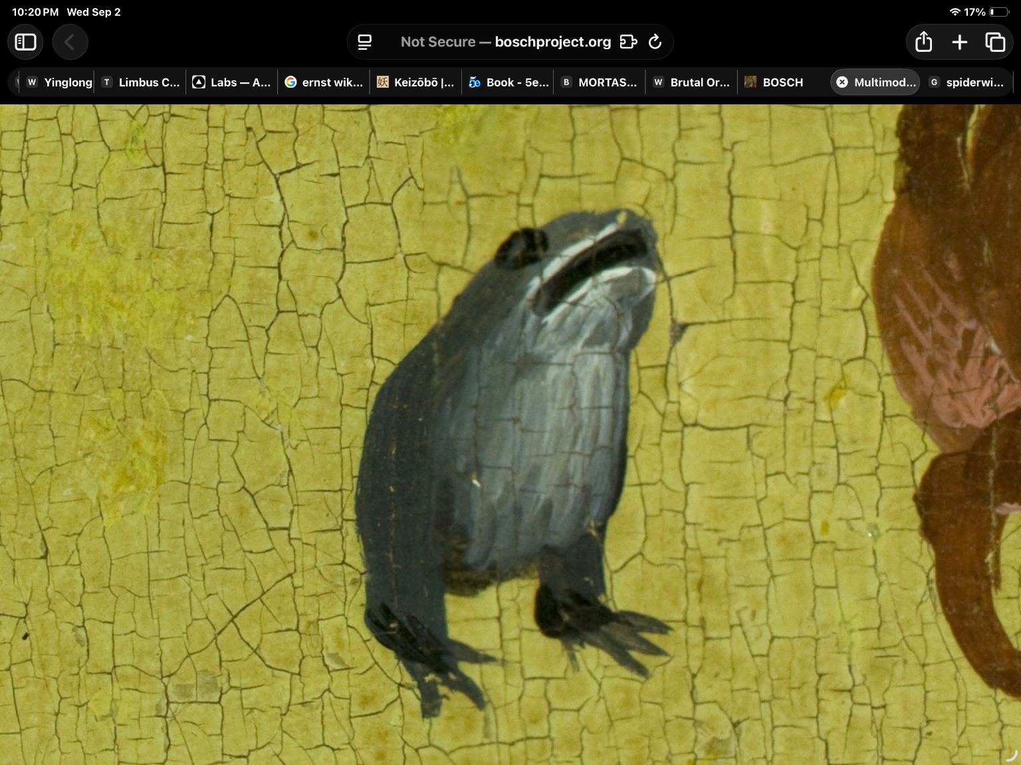
Task: Close the Multimod... tab
Action: point(842,82)
